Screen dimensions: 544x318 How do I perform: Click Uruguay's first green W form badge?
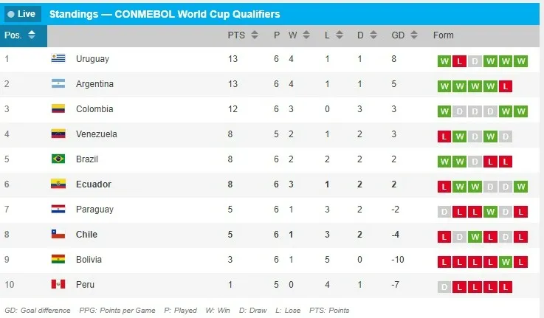[444, 61]
